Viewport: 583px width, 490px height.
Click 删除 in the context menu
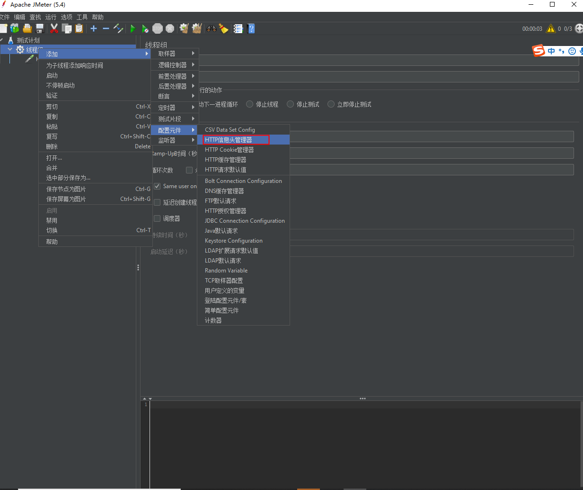click(52, 146)
